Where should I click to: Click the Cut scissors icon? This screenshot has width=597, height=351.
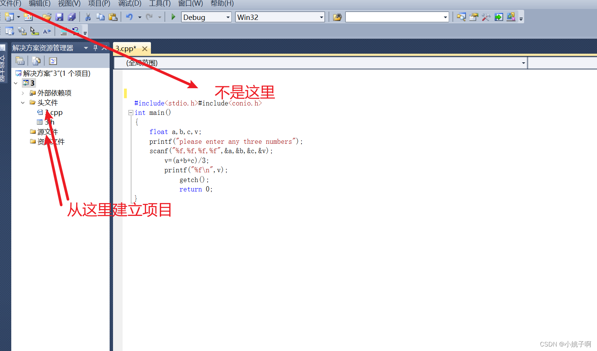[x=88, y=17]
